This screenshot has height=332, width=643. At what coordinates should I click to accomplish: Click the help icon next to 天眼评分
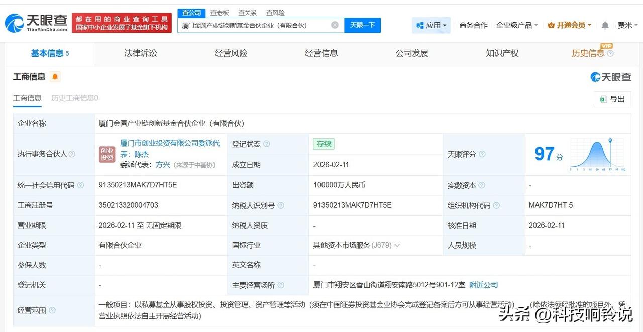(x=483, y=154)
